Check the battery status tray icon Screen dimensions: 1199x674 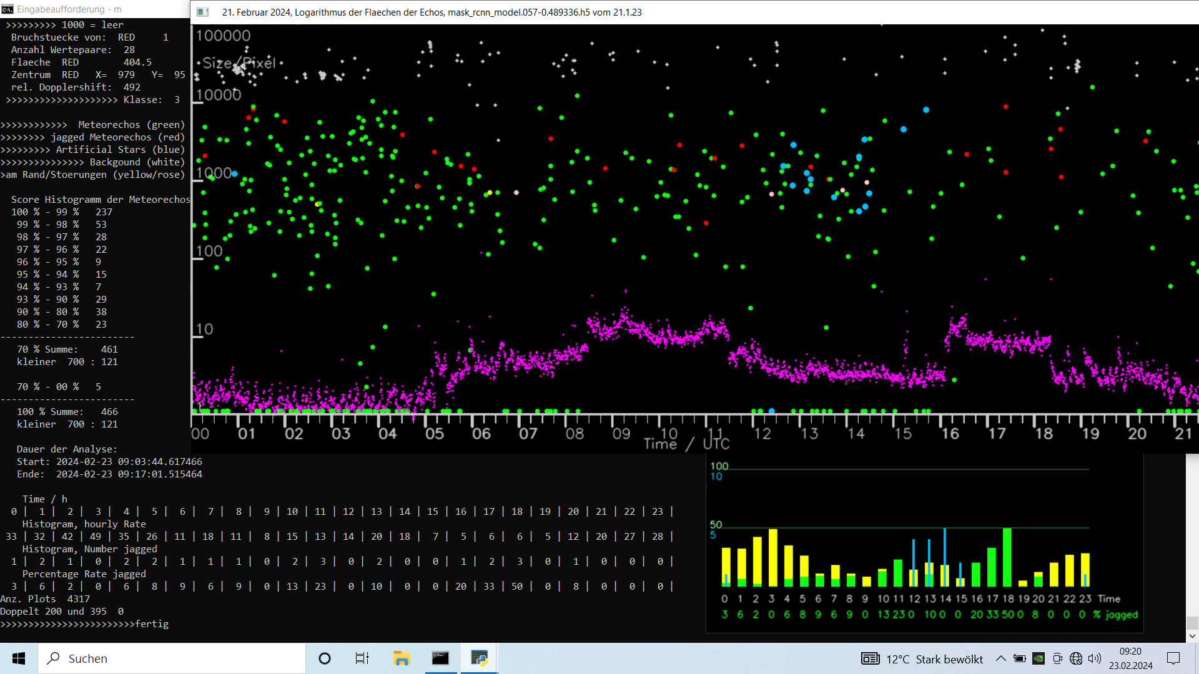[1020, 658]
